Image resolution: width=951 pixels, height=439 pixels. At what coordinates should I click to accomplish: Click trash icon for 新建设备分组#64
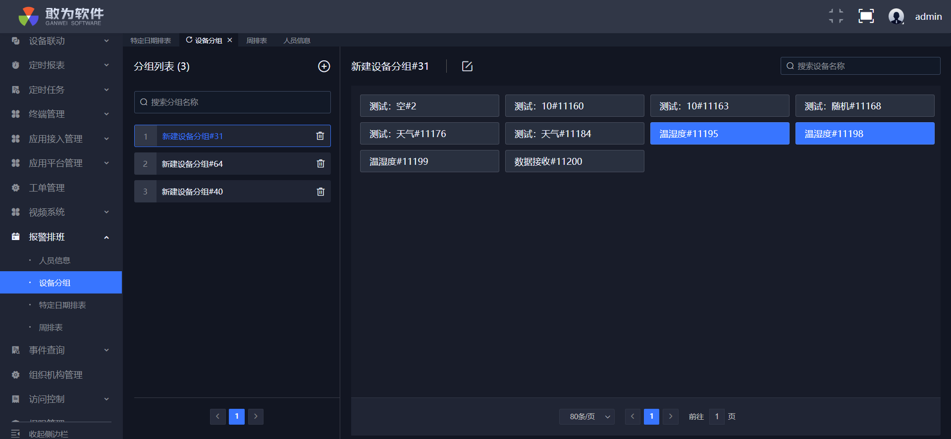tap(320, 164)
